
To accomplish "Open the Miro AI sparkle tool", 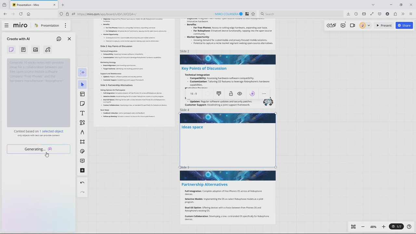I will [x=82, y=72].
